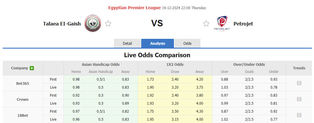This screenshot has width=314, height=123.
Task: Add a company with green plus icon
Action: [x=32, y=68]
